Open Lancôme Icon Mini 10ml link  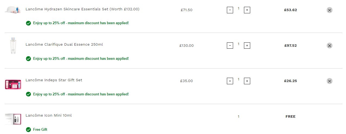click(49, 115)
